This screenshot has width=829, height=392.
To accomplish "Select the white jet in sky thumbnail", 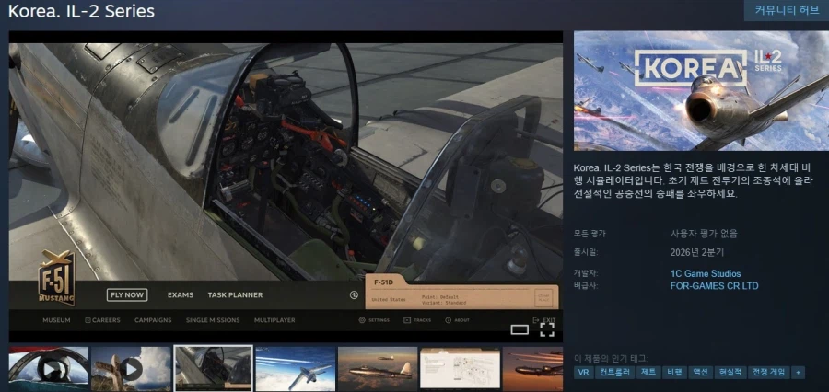I will point(295,368).
